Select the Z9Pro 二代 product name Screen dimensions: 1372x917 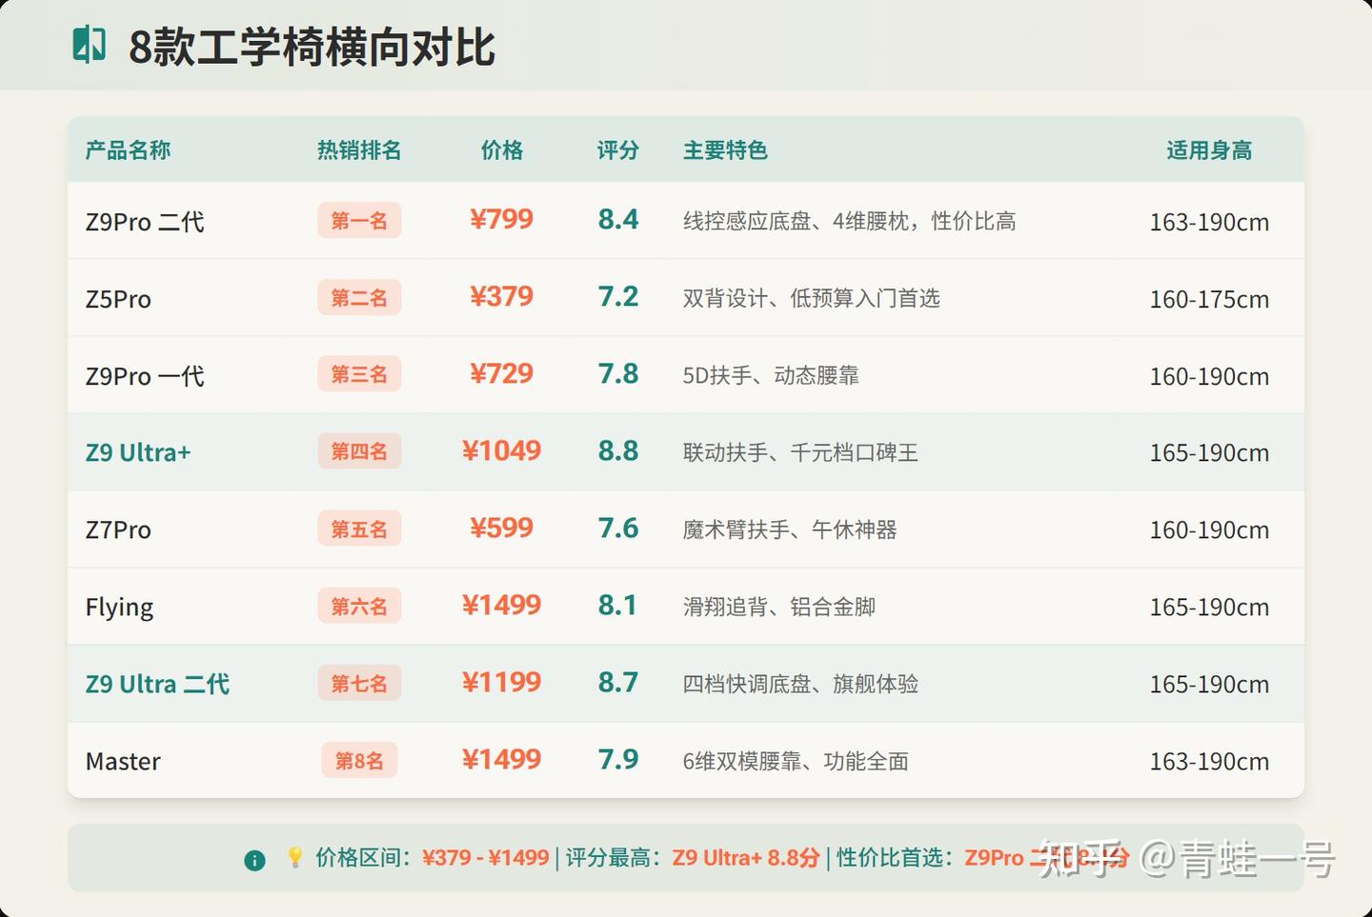(145, 222)
